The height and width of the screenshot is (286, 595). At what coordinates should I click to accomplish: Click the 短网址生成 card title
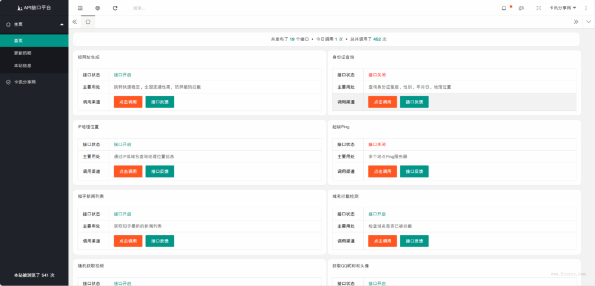[x=89, y=57]
